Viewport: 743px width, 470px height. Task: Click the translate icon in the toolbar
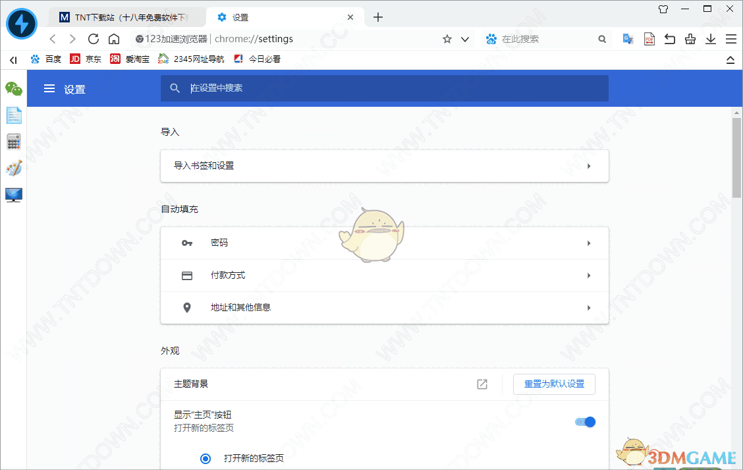point(627,39)
